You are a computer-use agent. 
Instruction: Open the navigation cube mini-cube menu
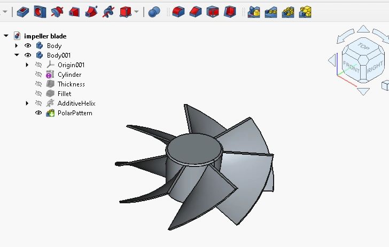tap(385, 85)
